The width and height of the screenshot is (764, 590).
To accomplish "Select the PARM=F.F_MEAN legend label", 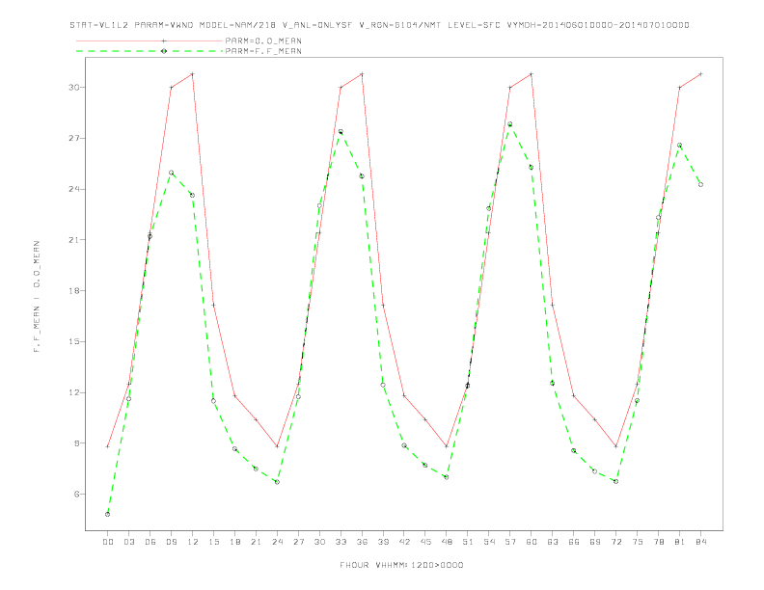I will click(x=263, y=51).
